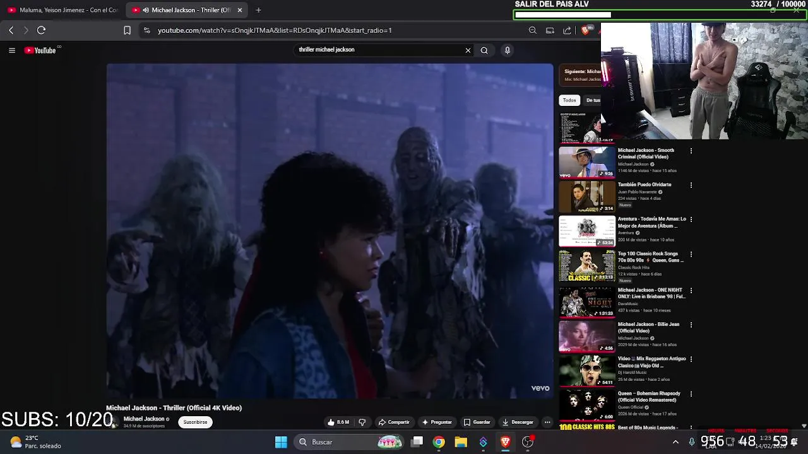Click the taskbar Buscar search box
Image resolution: width=808 pixels, height=454 pixels.
coord(350,442)
